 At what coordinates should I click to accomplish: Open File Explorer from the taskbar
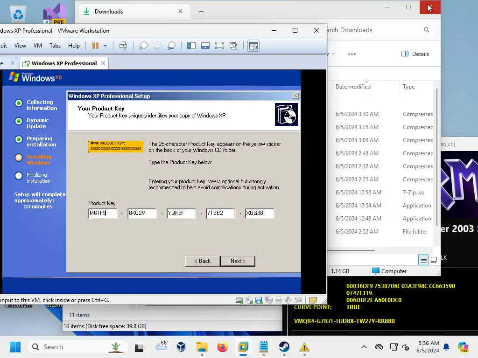pos(202,347)
